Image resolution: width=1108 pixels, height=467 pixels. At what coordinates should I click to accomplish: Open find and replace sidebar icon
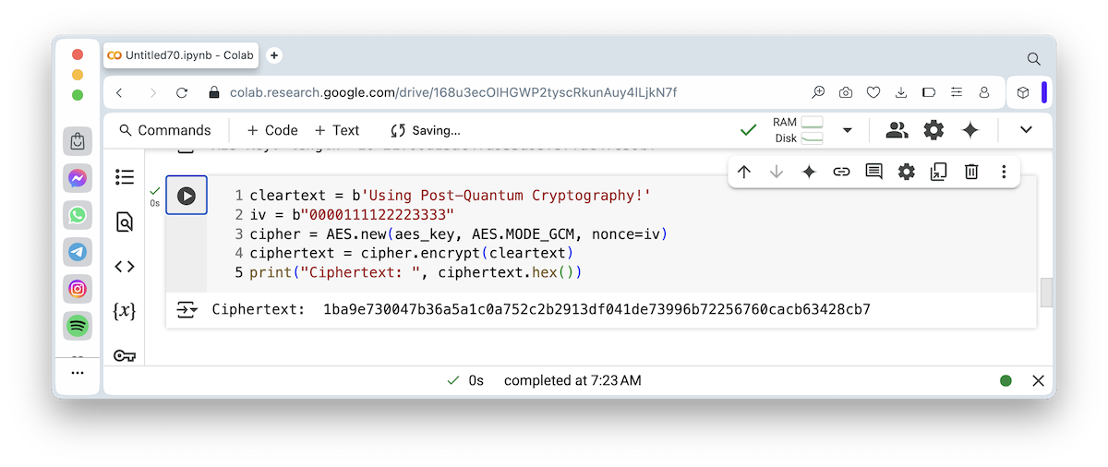coord(125,222)
